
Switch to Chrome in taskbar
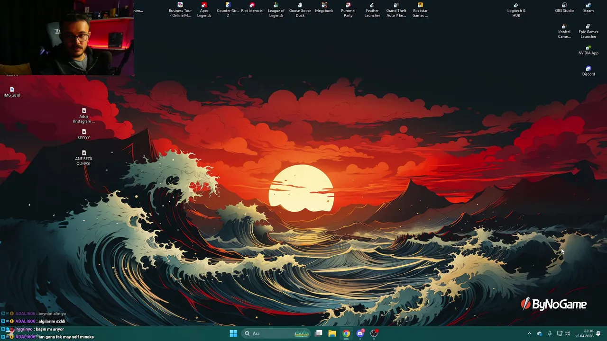[346, 333]
